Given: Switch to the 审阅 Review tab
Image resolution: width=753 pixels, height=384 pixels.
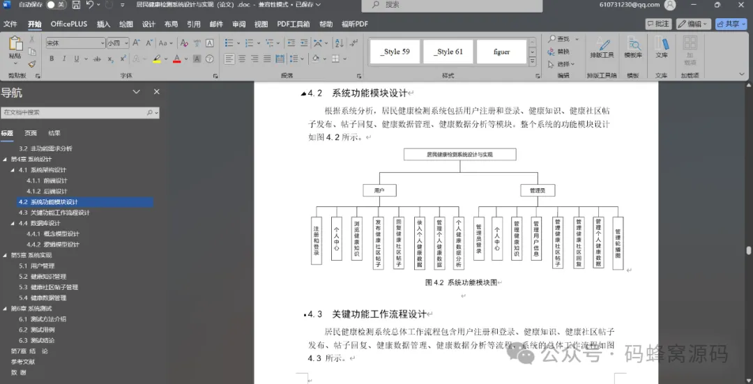Looking at the screenshot, I should coord(238,24).
